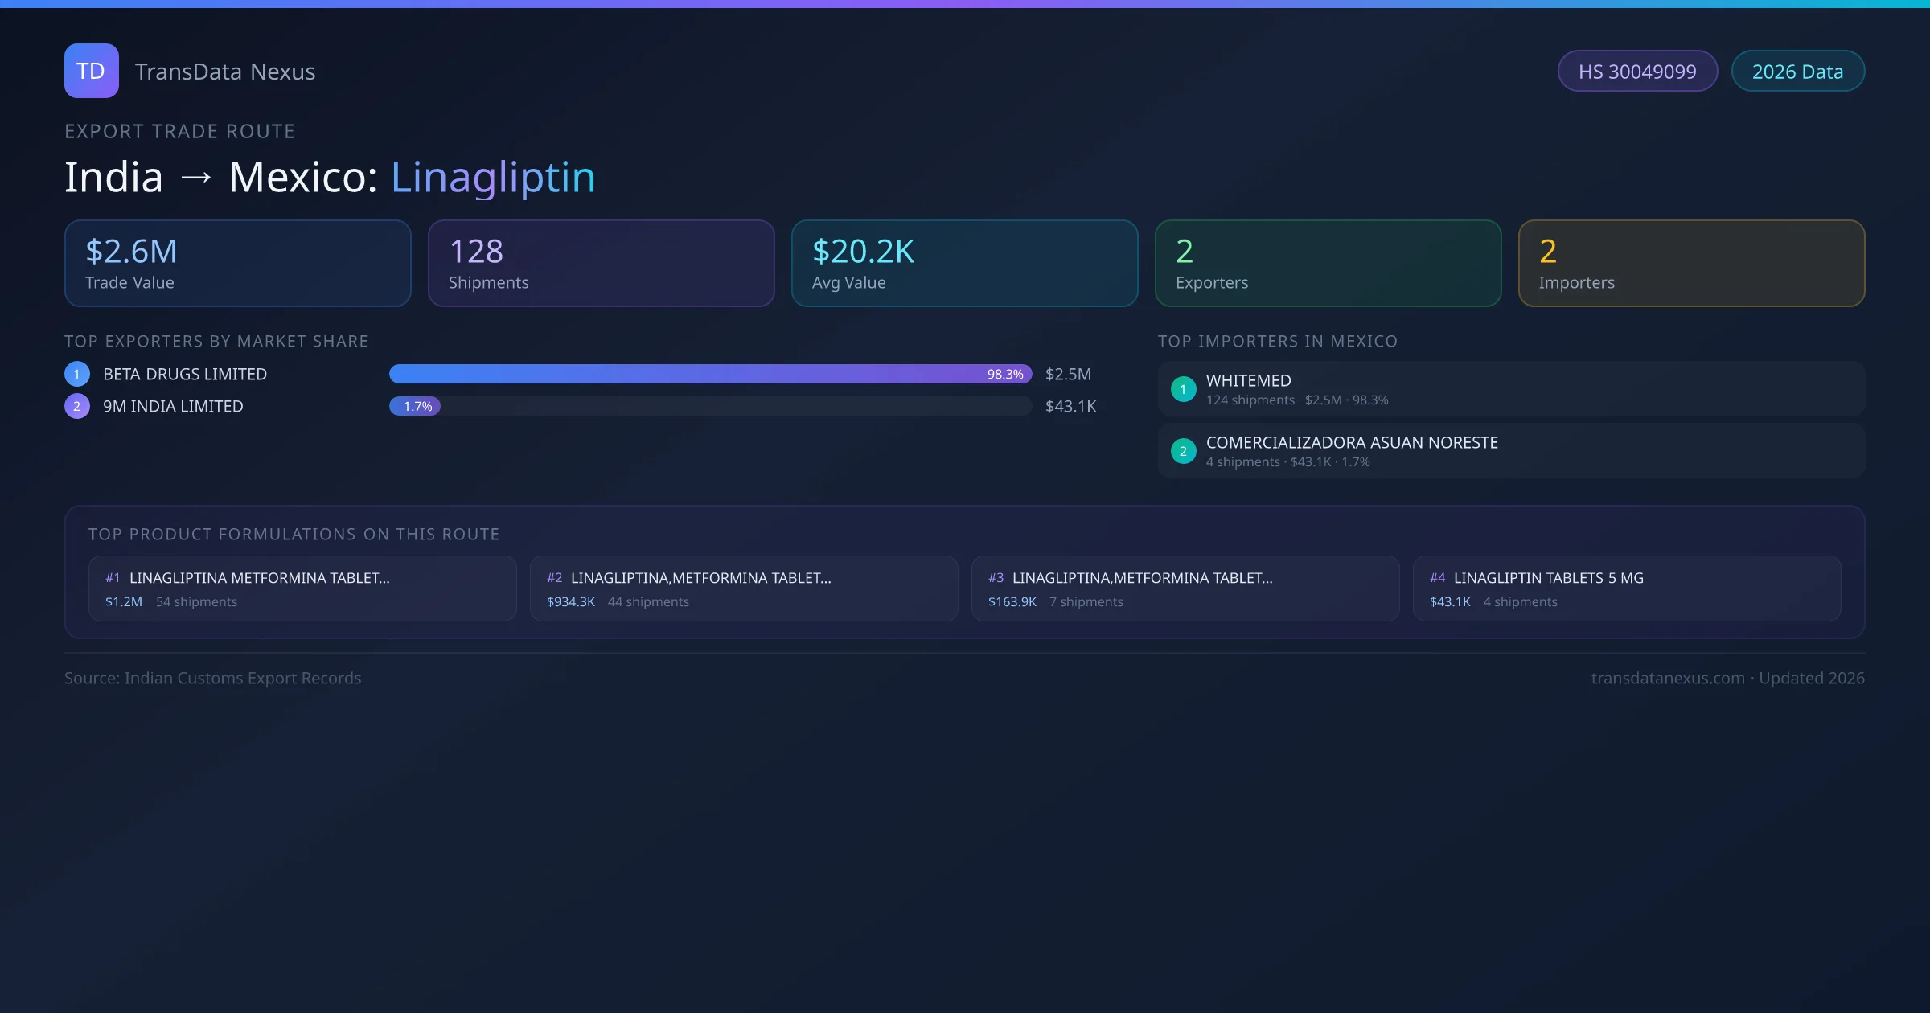The height and width of the screenshot is (1013, 1930).
Task: Click rank 1 badge beside BETA DRUGS LIMITED
Action: tap(77, 374)
